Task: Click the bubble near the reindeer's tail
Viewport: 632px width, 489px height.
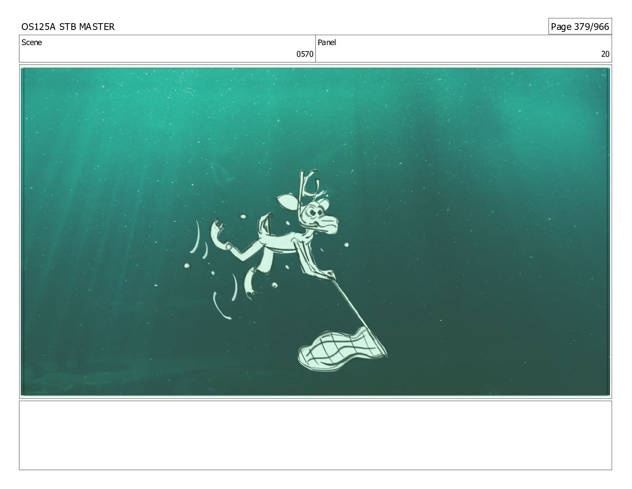Action: pos(243,217)
